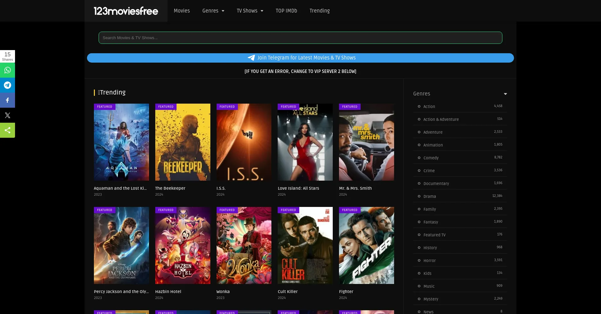Click the 123moviesfree logo
The image size is (601, 314).
(126, 11)
